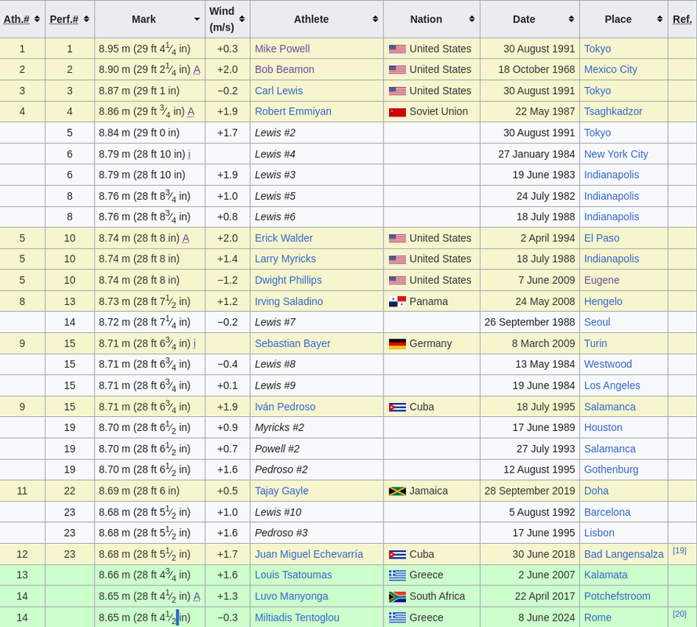Select the South Africa nation cell
The image size is (697, 627).
[432, 596]
